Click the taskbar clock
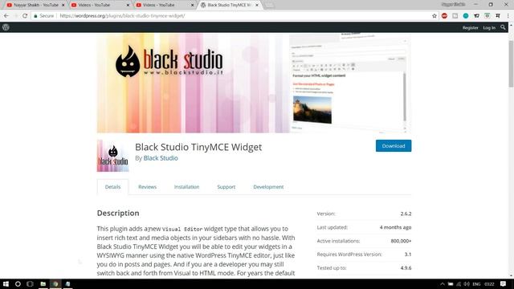Image resolution: width=514 pixels, height=289 pixels. pos(489,284)
